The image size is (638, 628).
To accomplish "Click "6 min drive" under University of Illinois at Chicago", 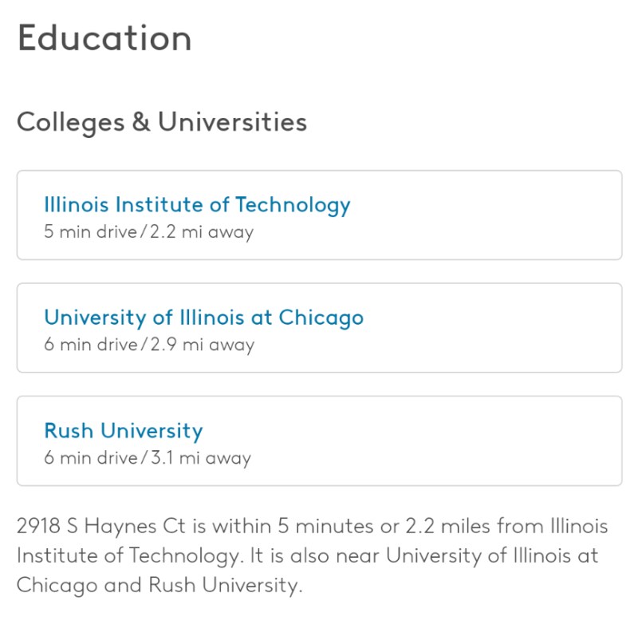I will pyautogui.click(x=91, y=345).
